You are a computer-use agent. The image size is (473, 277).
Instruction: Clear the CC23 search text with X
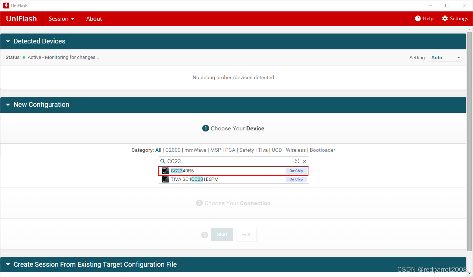pos(304,161)
